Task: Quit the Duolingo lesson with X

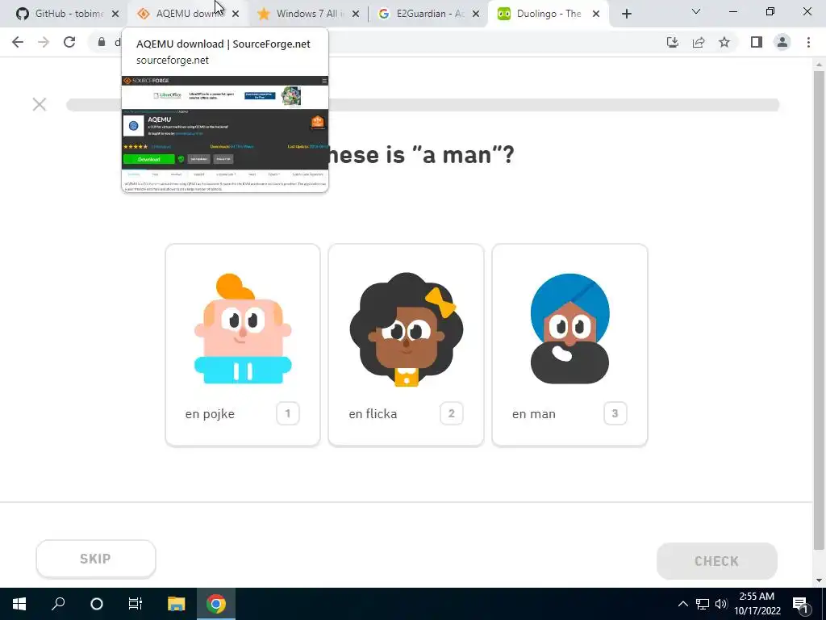Action: tap(40, 104)
